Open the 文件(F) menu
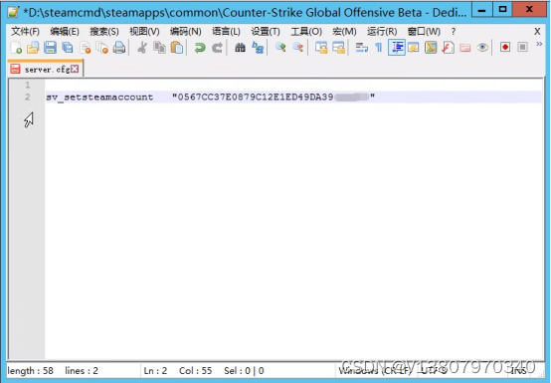This screenshot has width=551, height=383. pos(25,31)
